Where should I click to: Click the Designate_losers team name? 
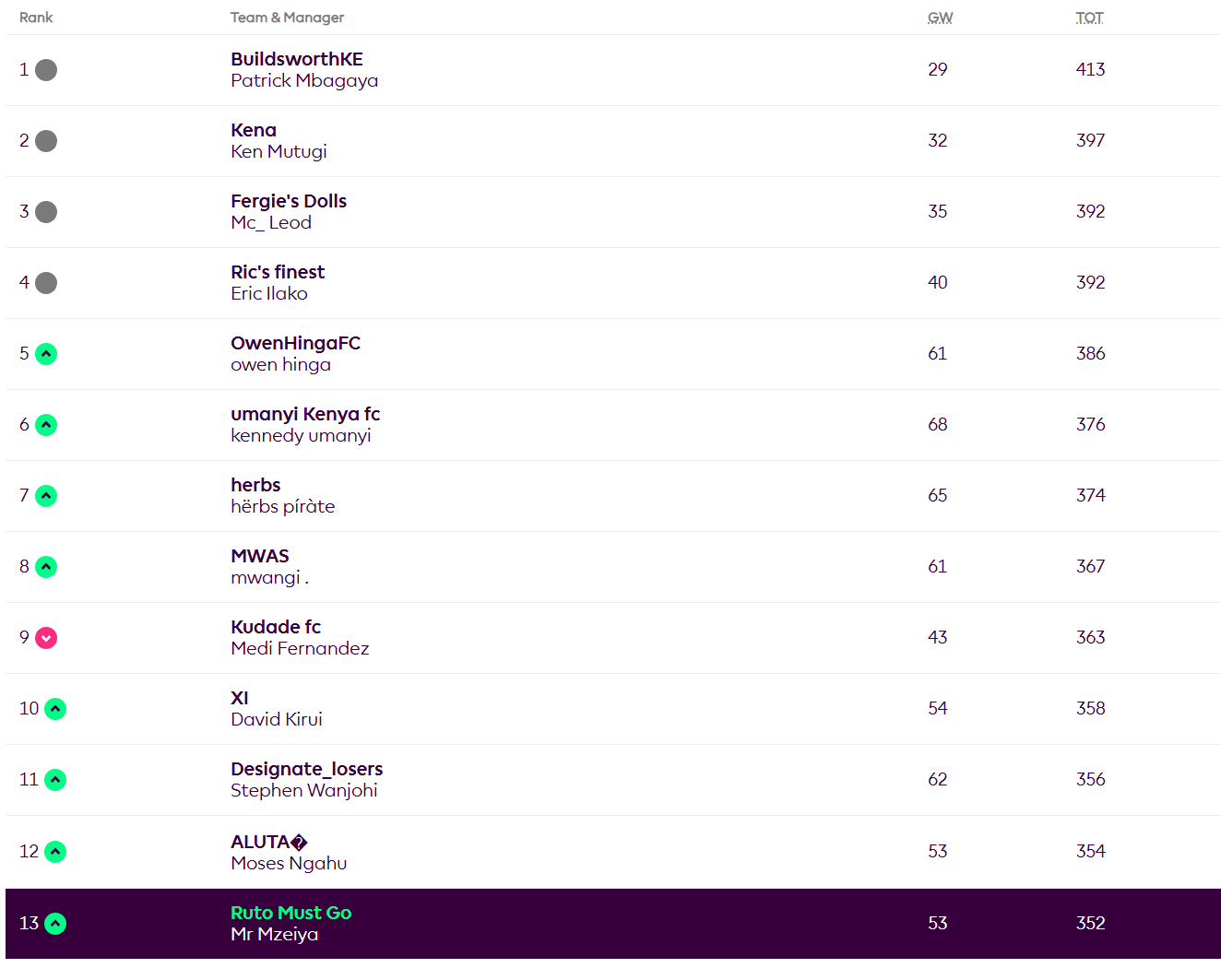[x=307, y=769]
